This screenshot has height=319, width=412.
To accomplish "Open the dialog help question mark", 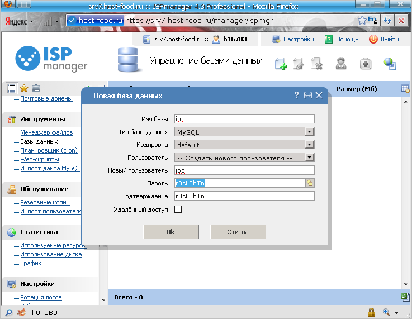I will click(297, 96).
